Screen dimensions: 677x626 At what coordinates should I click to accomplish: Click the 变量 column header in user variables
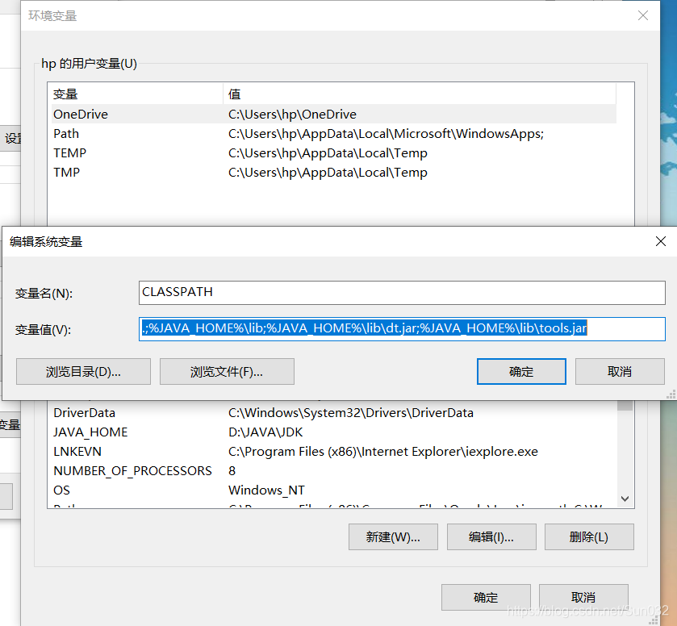tap(136, 94)
